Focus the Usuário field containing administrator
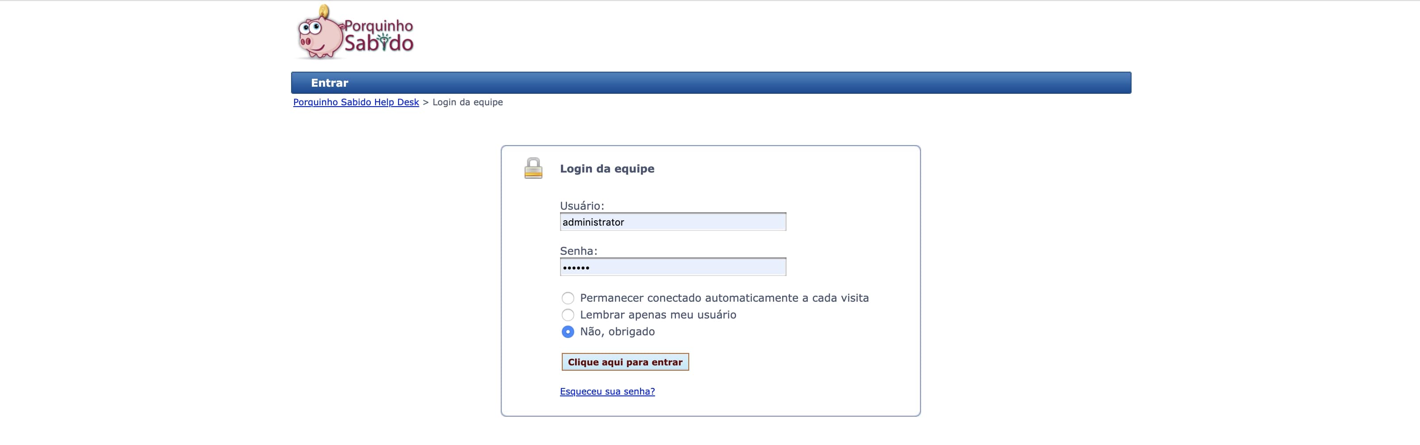1420x445 pixels. 672,222
